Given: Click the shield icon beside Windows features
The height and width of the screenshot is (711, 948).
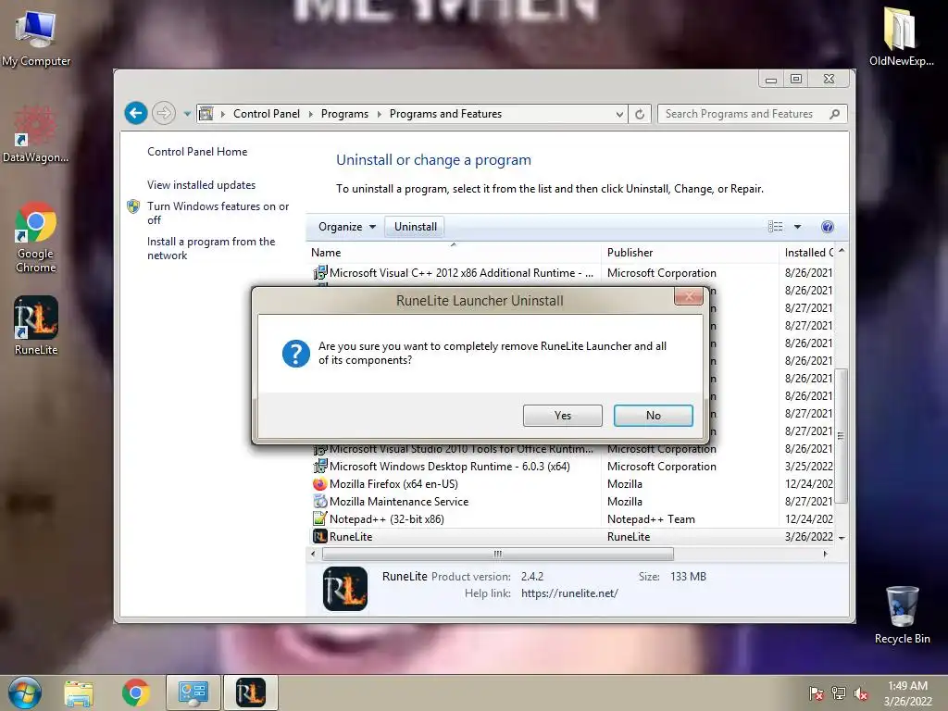Looking at the screenshot, I should pos(133,206).
